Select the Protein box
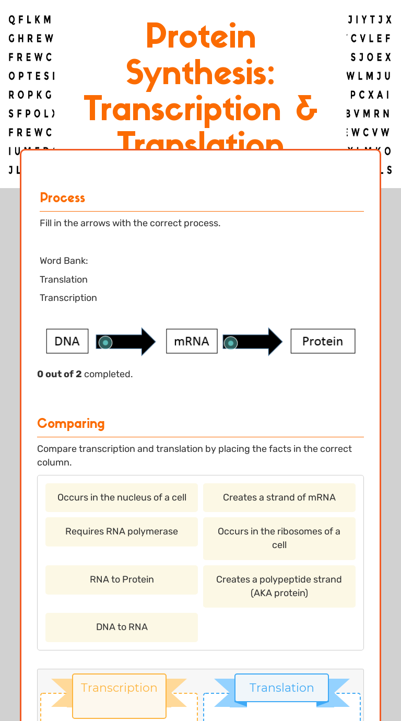This screenshot has height=721, width=401. coord(323,341)
